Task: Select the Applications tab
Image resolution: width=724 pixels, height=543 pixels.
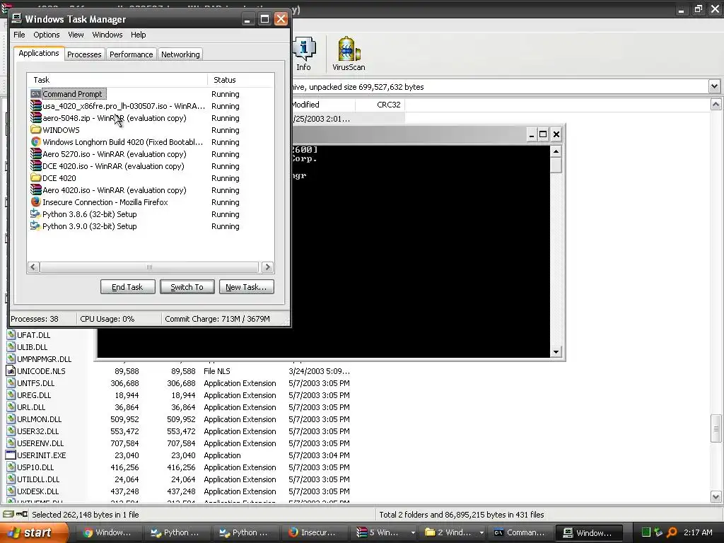Action: click(39, 53)
